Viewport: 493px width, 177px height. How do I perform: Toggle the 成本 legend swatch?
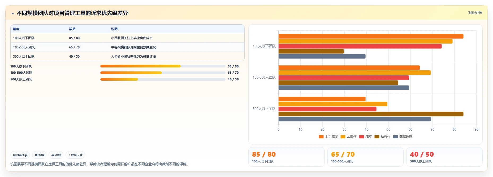click(x=361, y=137)
